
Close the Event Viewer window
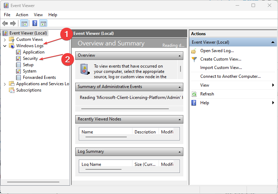tap(270, 6)
